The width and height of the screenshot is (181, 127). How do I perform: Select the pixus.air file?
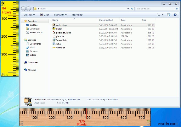(x=104, y=36)
